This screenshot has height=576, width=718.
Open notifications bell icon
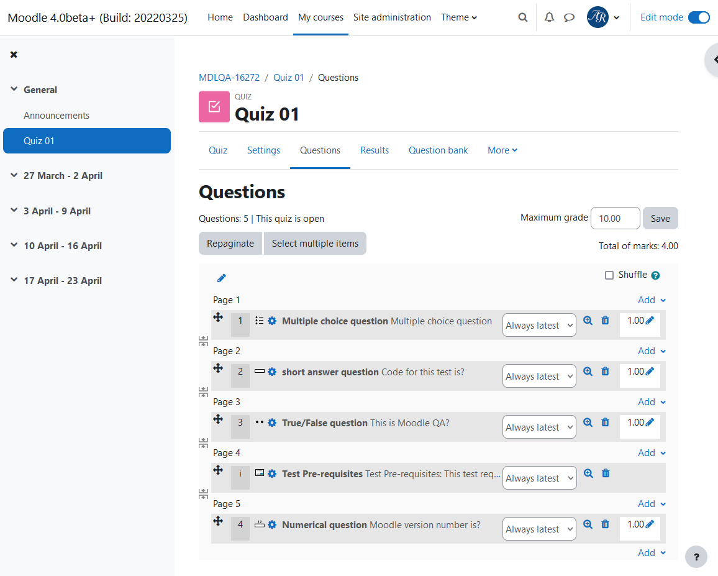point(549,17)
